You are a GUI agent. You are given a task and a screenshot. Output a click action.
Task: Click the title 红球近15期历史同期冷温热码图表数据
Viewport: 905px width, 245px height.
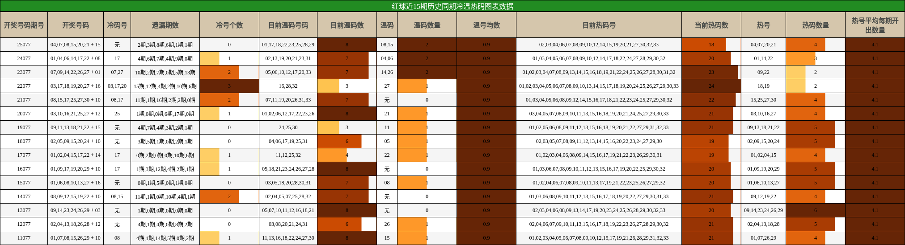click(x=452, y=6)
